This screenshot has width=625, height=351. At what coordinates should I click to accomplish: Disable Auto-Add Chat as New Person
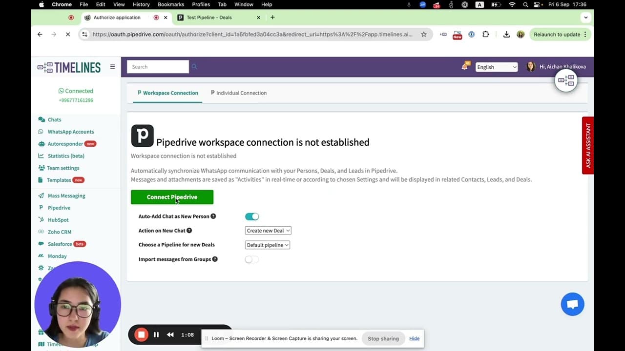251,216
